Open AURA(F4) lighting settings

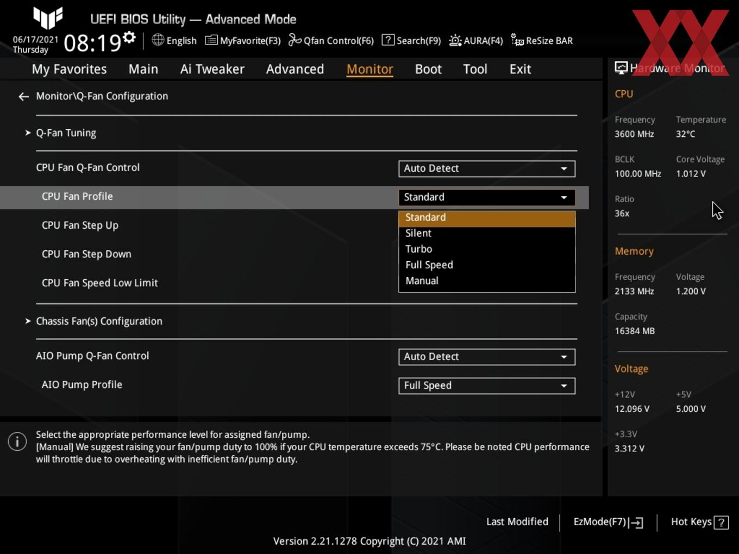point(476,40)
